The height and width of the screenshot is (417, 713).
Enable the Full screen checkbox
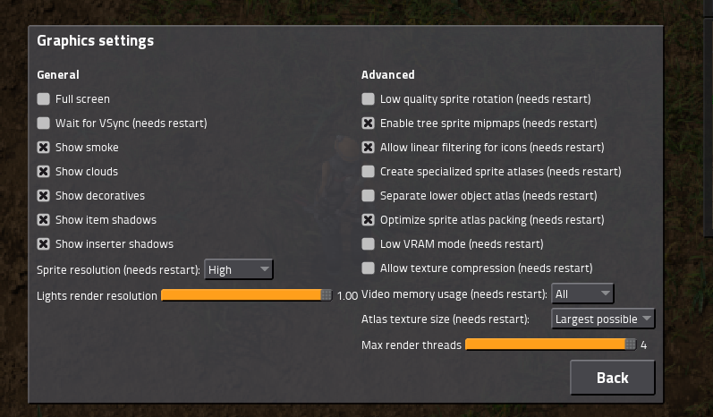pos(43,99)
